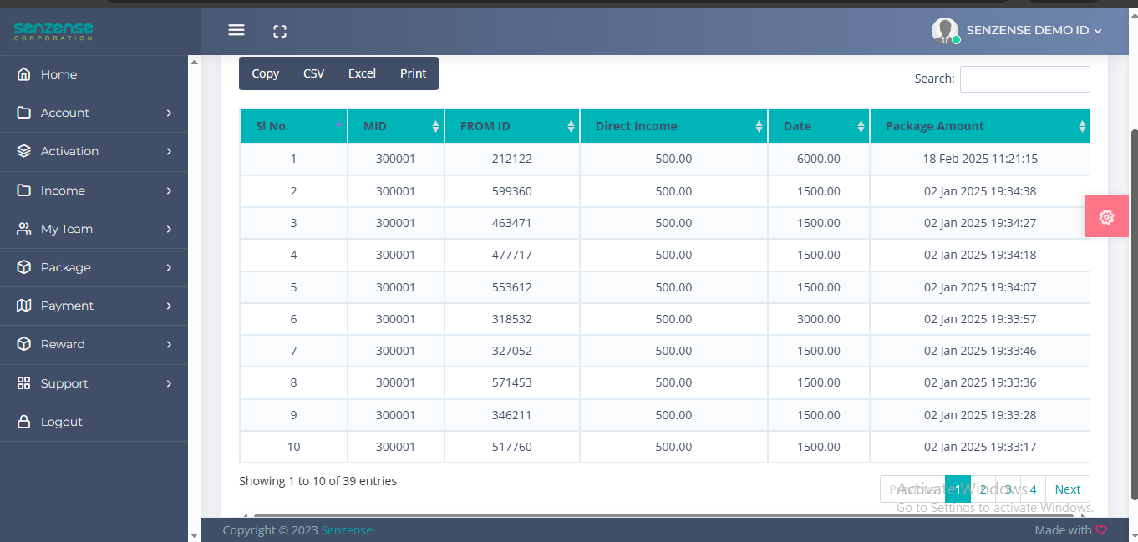Open the My Team menu item

pyautogui.click(x=94, y=229)
